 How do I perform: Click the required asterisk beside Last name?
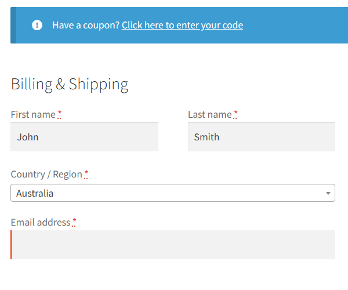pos(235,114)
